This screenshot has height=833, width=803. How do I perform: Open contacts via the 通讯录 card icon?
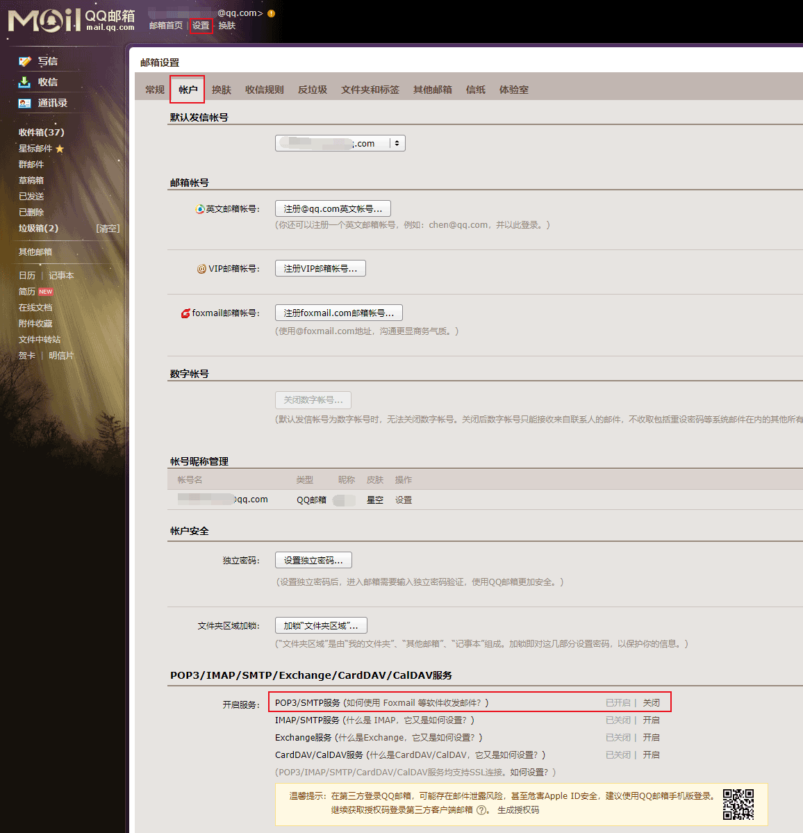(x=25, y=103)
